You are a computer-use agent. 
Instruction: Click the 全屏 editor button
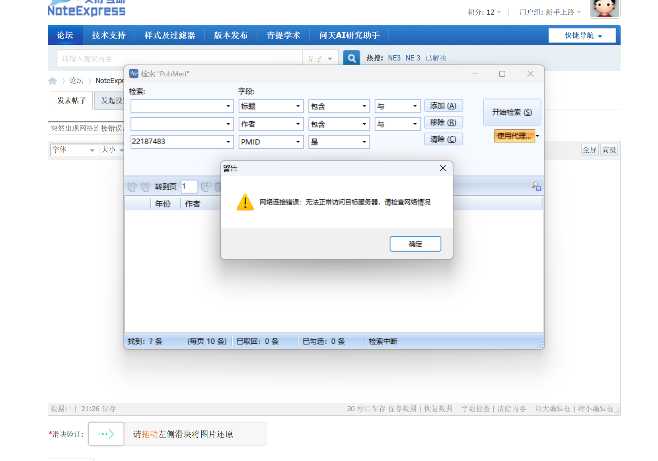(x=590, y=150)
